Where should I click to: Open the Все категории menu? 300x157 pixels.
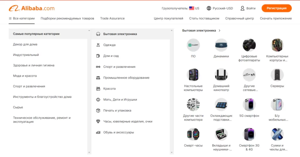[22, 18]
